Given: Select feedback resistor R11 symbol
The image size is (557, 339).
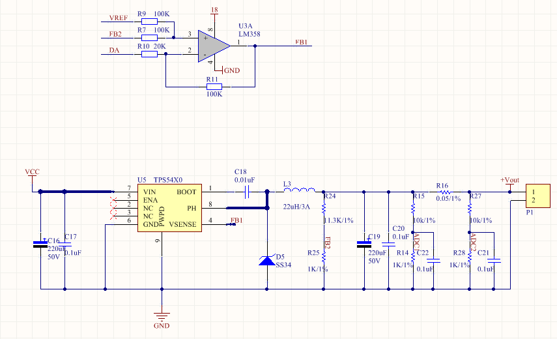Looking at the screenshot, I should tap(214, 87).
